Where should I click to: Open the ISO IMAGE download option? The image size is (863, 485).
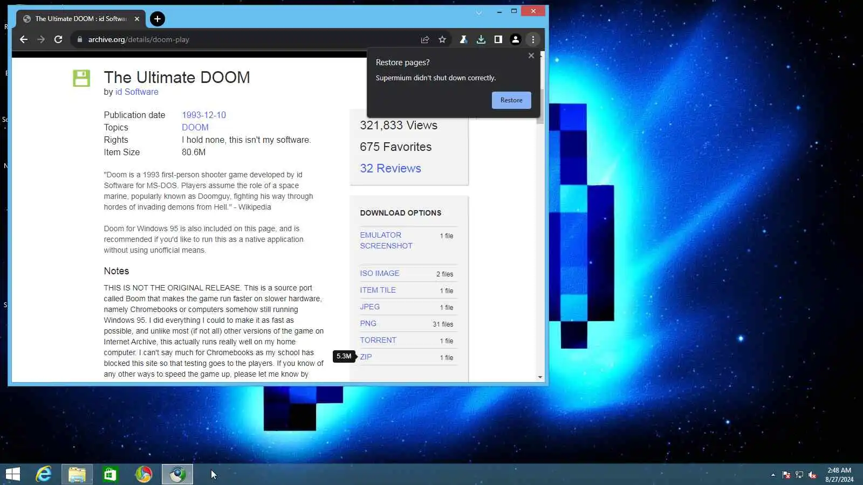tap(380, 274)
